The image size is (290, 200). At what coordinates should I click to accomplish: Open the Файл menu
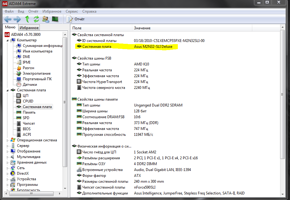pyautogui.click(x=9, y=11)
